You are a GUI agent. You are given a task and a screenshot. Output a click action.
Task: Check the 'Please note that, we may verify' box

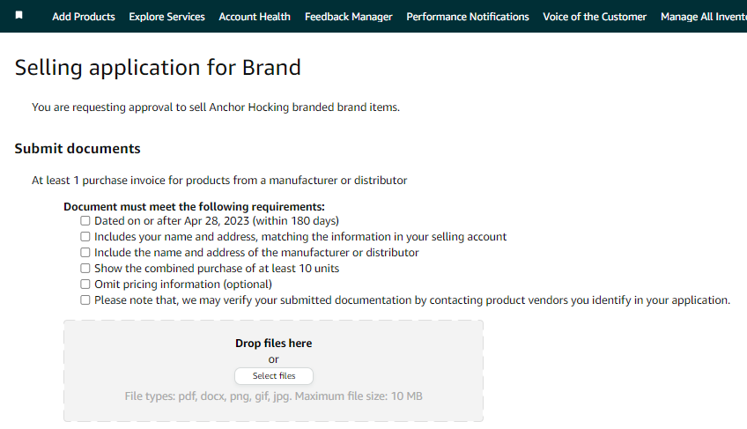pyautogui.click(x=85, y=300)
